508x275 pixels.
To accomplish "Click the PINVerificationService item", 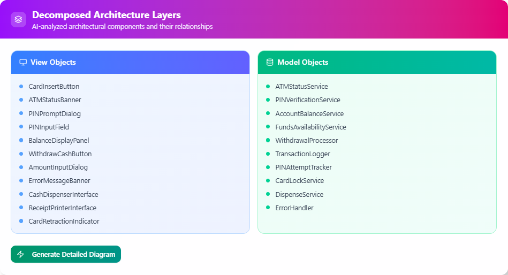I will point(307,100).
